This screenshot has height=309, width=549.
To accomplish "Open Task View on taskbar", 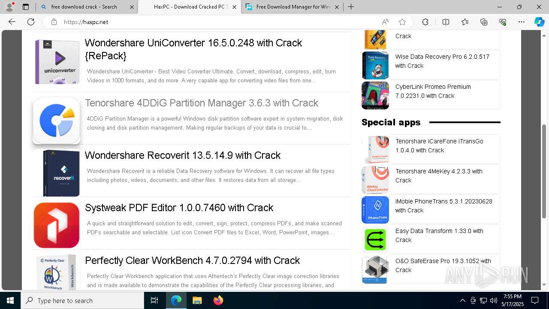I will [x=154, y=300].
